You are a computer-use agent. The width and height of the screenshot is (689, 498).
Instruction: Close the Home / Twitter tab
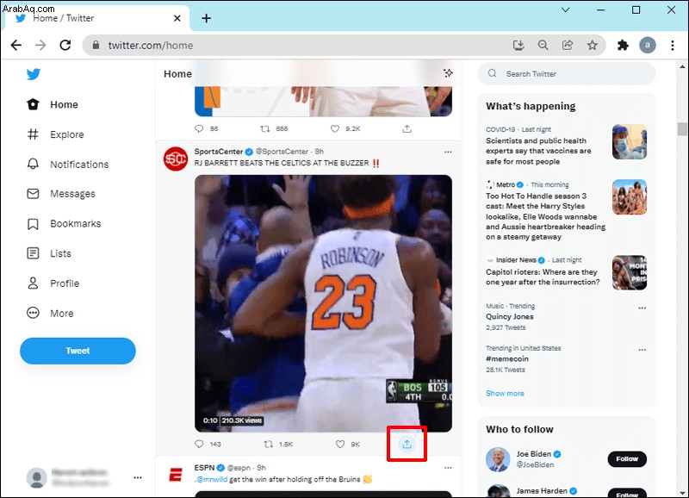click(x=177, y=18)
